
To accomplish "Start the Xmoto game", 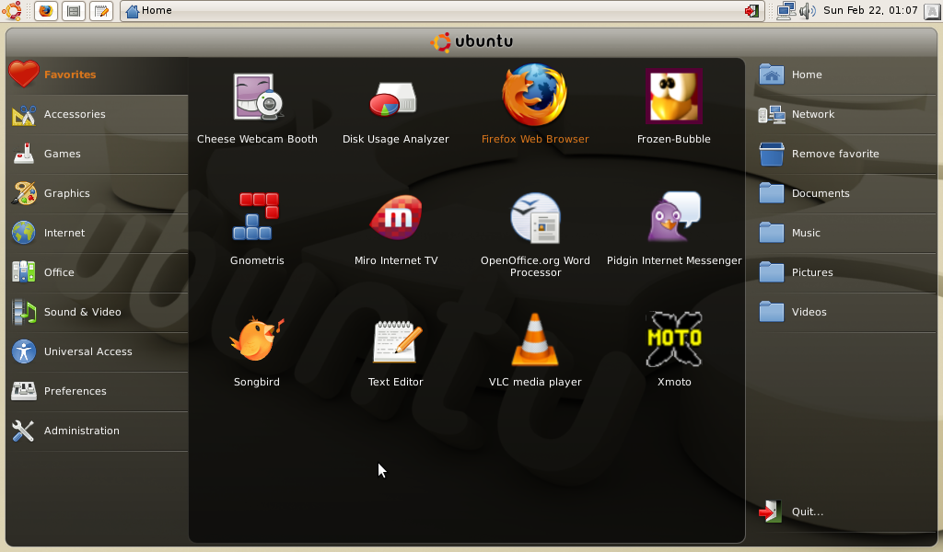I will pos(674,350).
